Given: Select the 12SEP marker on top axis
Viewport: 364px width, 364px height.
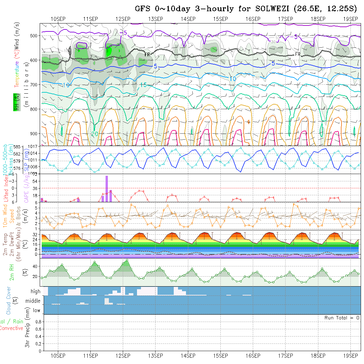Looking at the screenshot, I should tap(123, 19).
